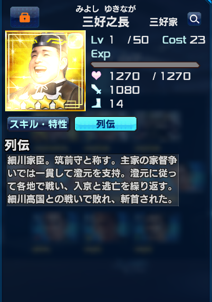This screenshot has width=212, height=302.
Task: Click the Lv 1 /50 level text
Action: 120,40
